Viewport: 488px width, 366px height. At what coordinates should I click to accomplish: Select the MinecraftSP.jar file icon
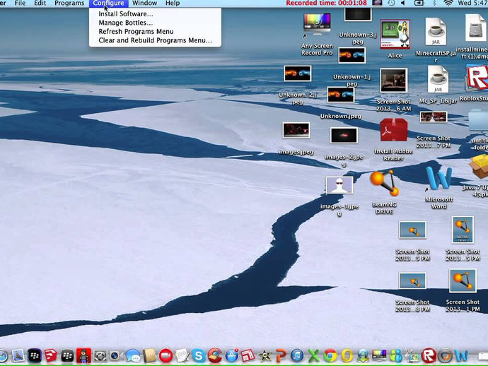(x=436, y=32)
